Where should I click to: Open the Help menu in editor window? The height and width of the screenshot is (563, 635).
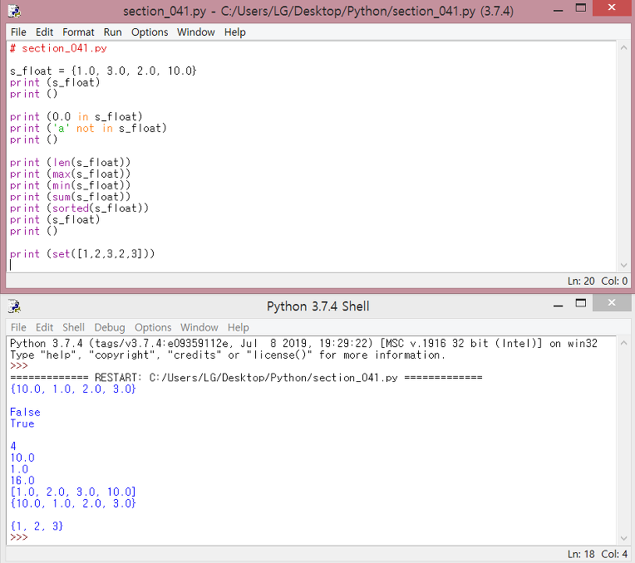click(235, 32)
